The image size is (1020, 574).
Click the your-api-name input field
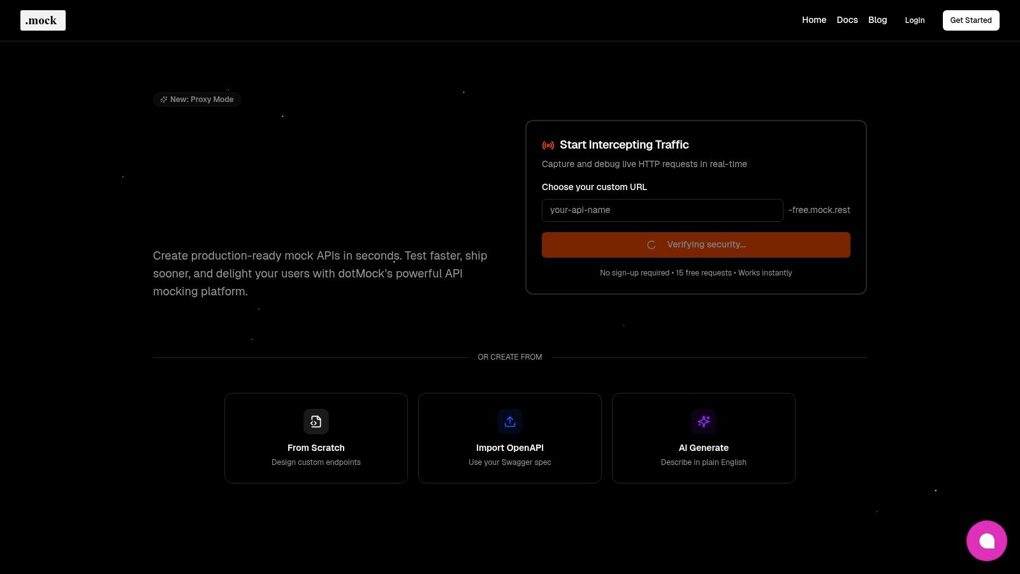pyautogui.click(x=662, y=210)
